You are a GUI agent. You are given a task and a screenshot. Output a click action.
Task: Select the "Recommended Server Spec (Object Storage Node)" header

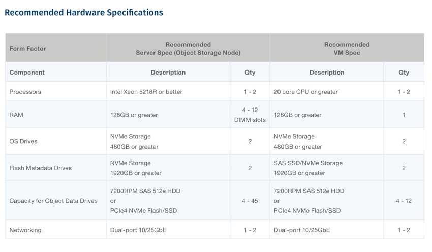point(188,49)
